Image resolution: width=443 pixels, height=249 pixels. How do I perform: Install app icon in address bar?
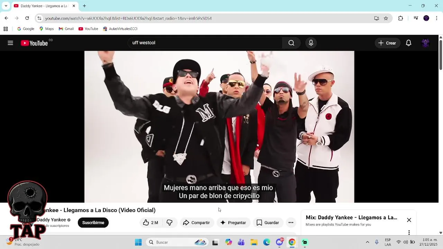click(x=377, y=18)
